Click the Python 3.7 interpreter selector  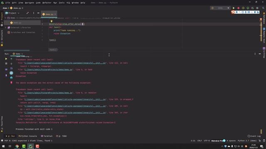(247, 141)
